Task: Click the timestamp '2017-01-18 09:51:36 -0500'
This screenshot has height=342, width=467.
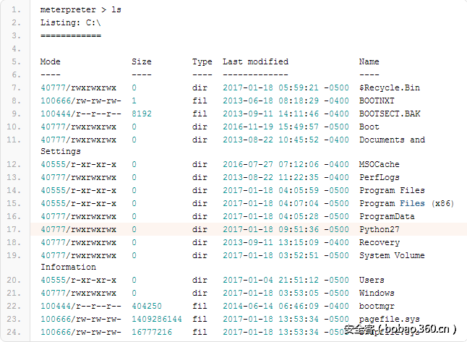Action: click(286, 230)
